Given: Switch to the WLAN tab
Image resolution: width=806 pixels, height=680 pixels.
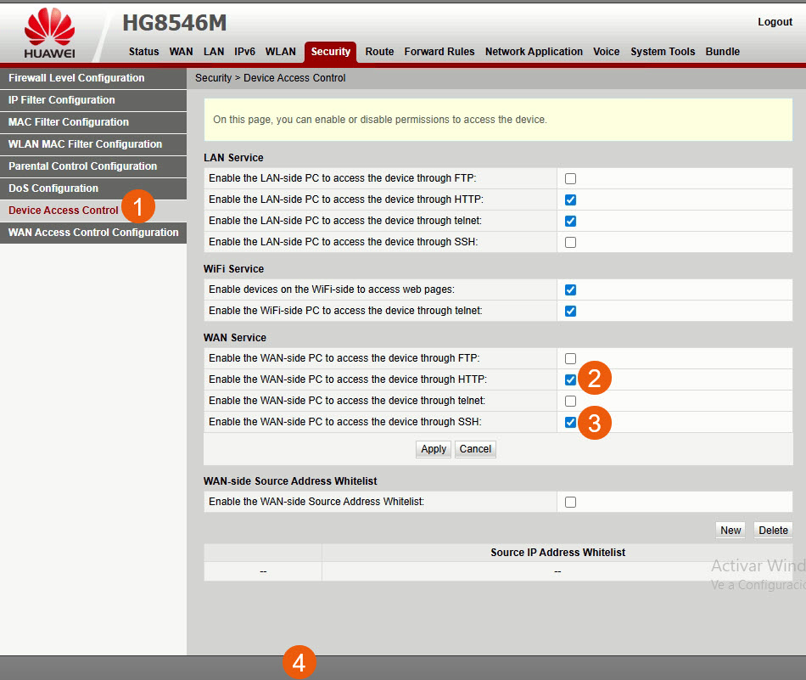Looking at the screenshot, I should (x=280, y=52).
